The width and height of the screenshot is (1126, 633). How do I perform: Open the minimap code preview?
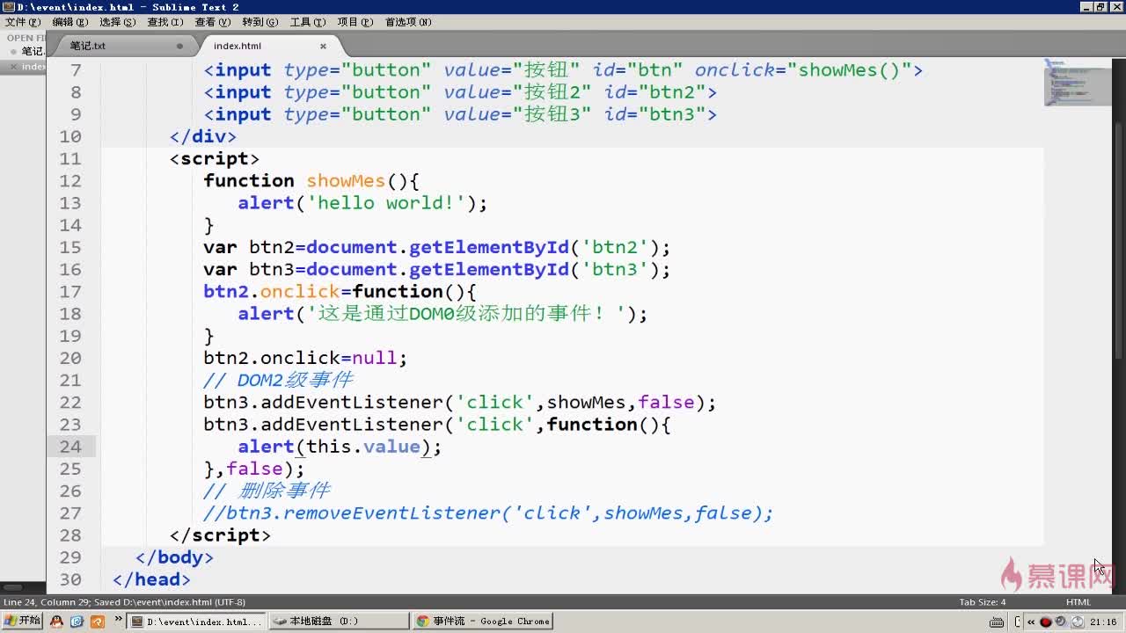(x=1077, y=83)
